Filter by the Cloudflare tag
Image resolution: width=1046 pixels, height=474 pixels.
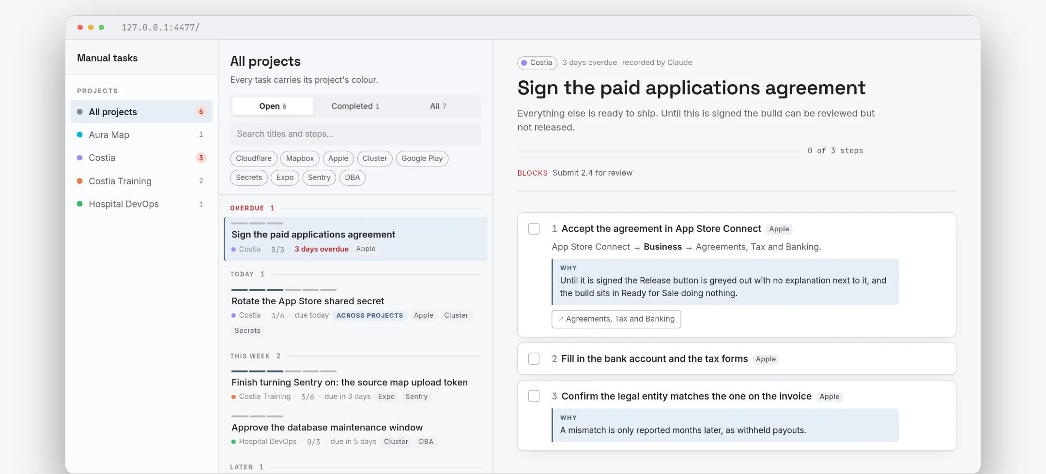(x=254, y=159)
